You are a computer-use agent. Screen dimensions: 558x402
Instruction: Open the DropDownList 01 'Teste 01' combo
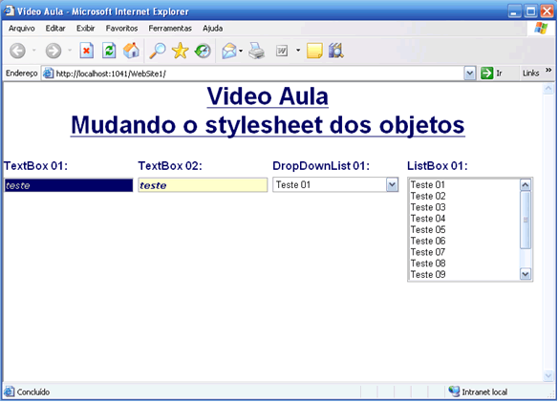point(335,185)
